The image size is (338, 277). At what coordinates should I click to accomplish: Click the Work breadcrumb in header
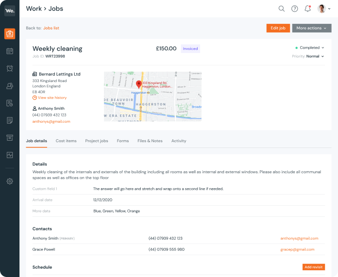click(34, 9)
